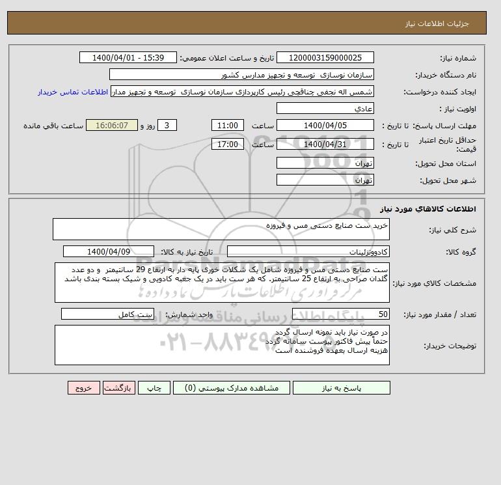Click the price validity date 1400/04/31

[325, 144]
